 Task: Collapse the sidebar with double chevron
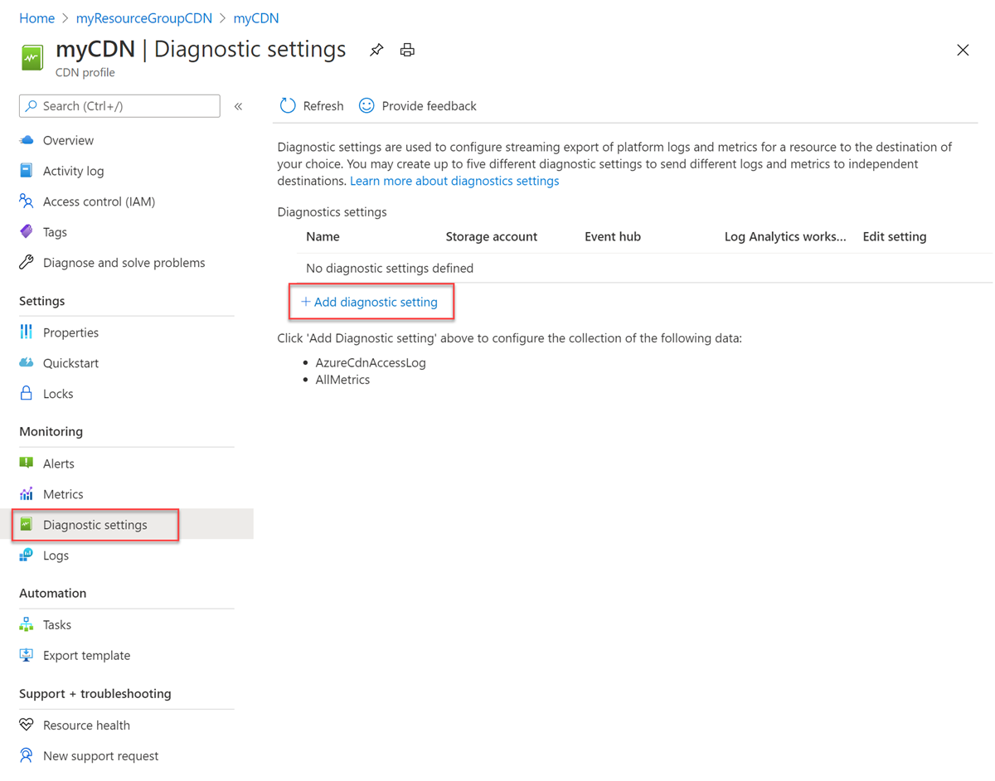238,106
